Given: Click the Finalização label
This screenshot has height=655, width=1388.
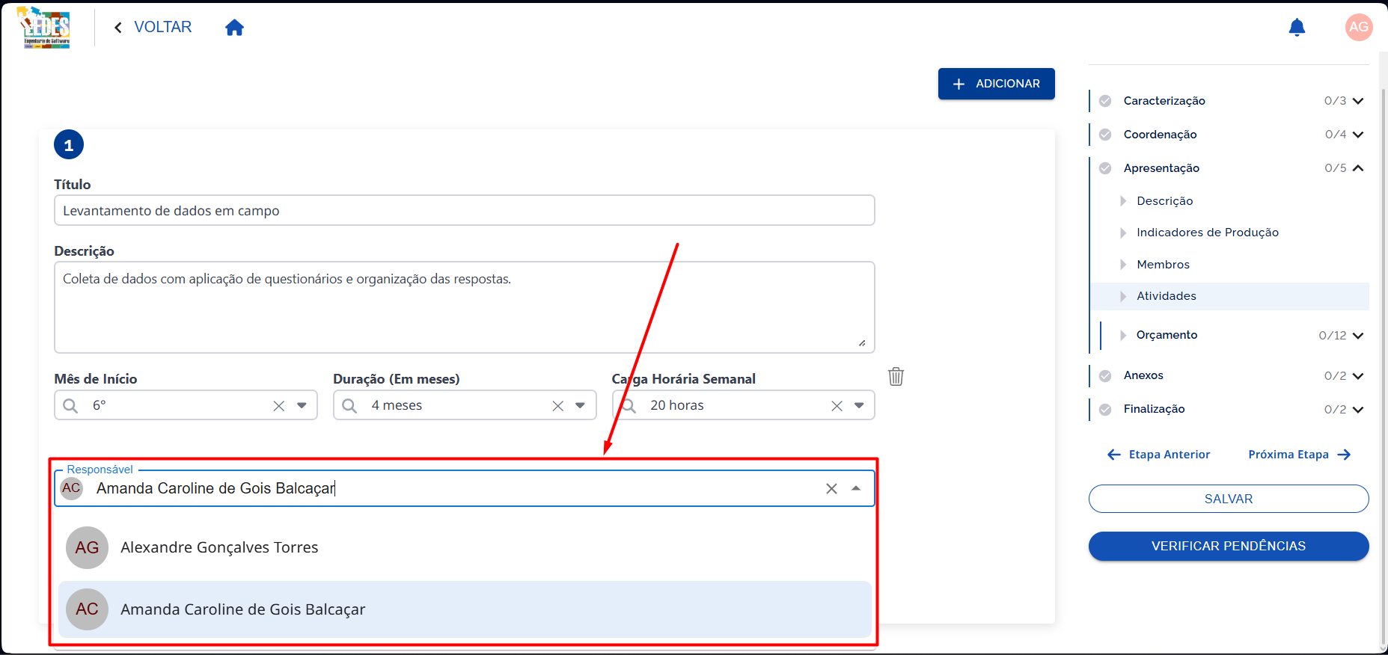Looking at the screenshot, I should click(x=1154, y=409).
